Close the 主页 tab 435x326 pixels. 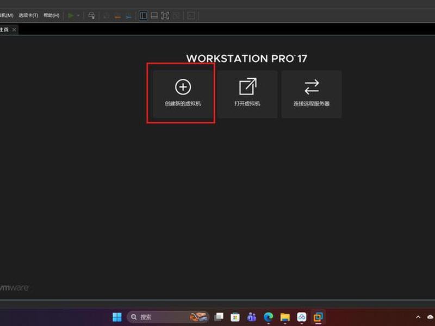click(14, 29)
